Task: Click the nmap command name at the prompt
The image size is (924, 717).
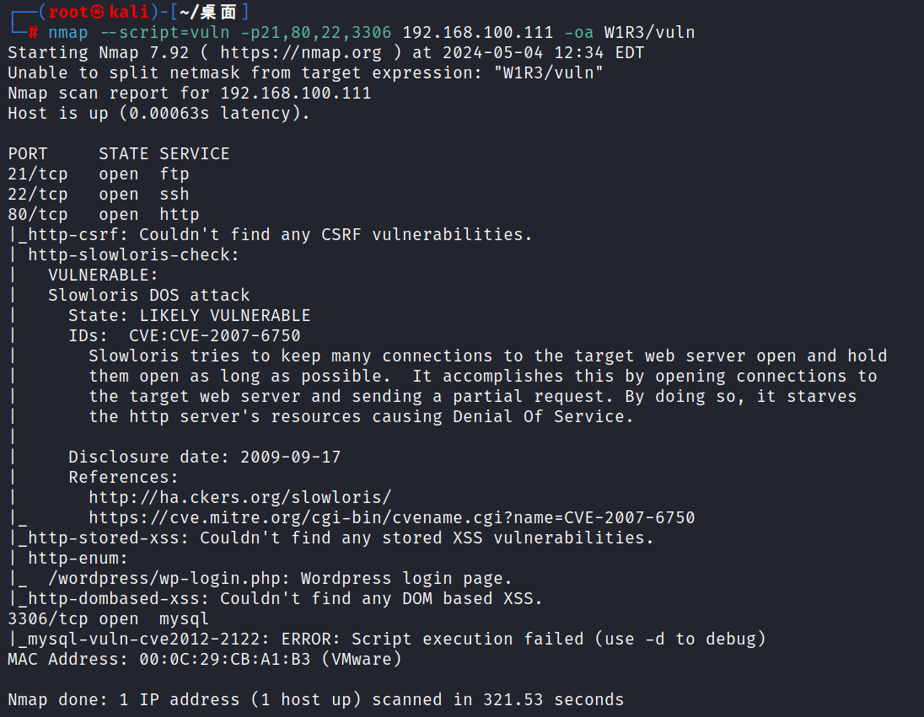Action: (68, 33)
